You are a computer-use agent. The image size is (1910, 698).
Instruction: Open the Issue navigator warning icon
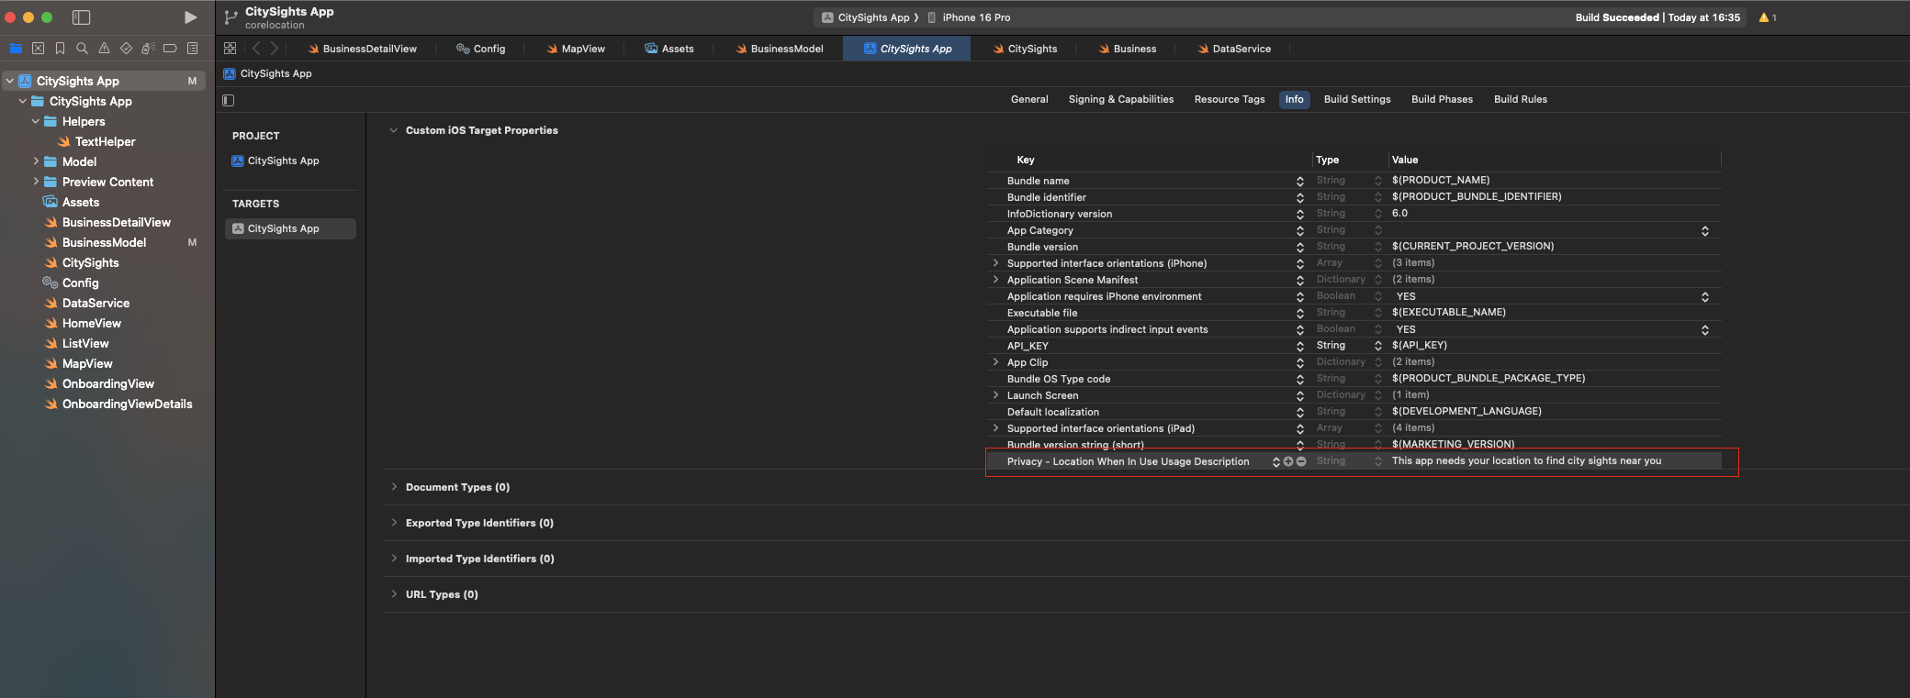[x=104, y=49]
